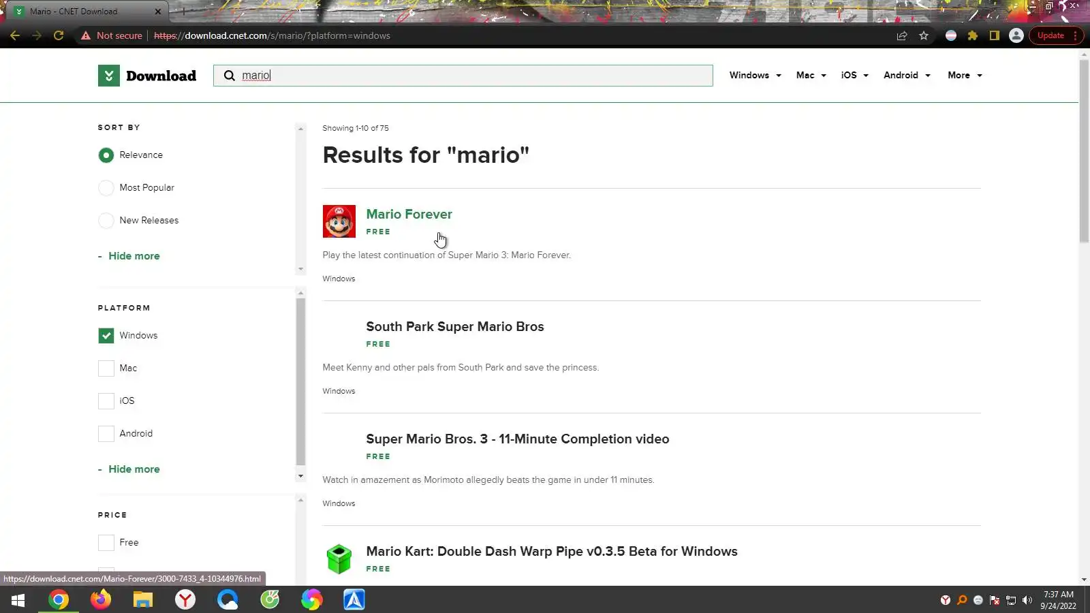Open File Explorer from the taskbar
1090x613 pixels.
[x=143, y=600]
